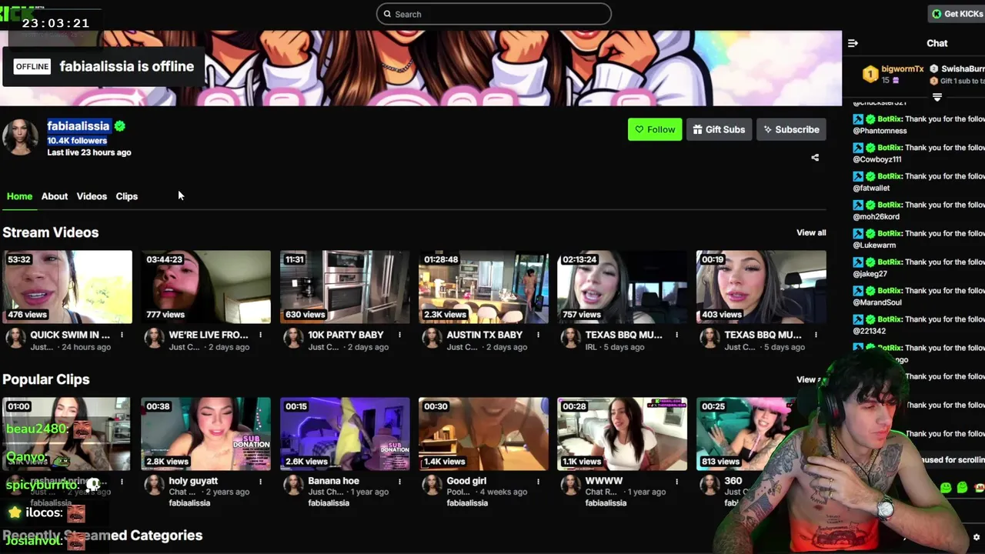Click fabiaalissia's verified badge icon
The width and height of the screenshot is (985, 554).
click(x=120, y=126)
